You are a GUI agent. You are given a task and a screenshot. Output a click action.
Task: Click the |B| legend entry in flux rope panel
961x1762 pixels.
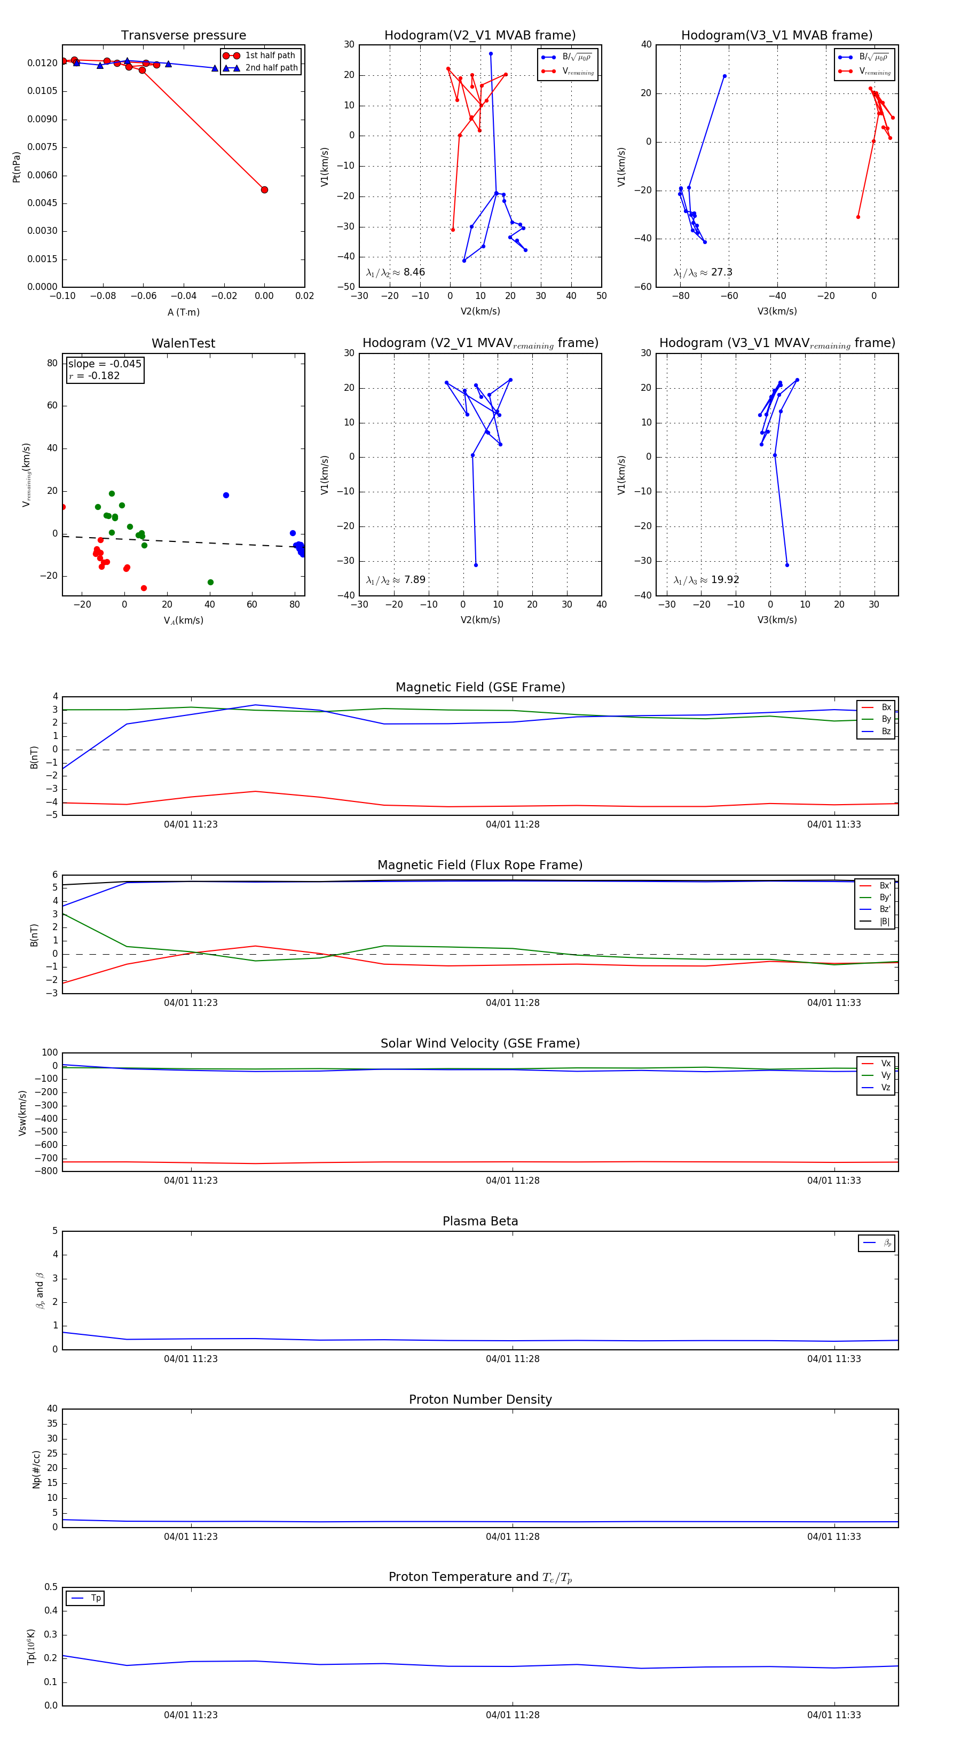[876, 922]
